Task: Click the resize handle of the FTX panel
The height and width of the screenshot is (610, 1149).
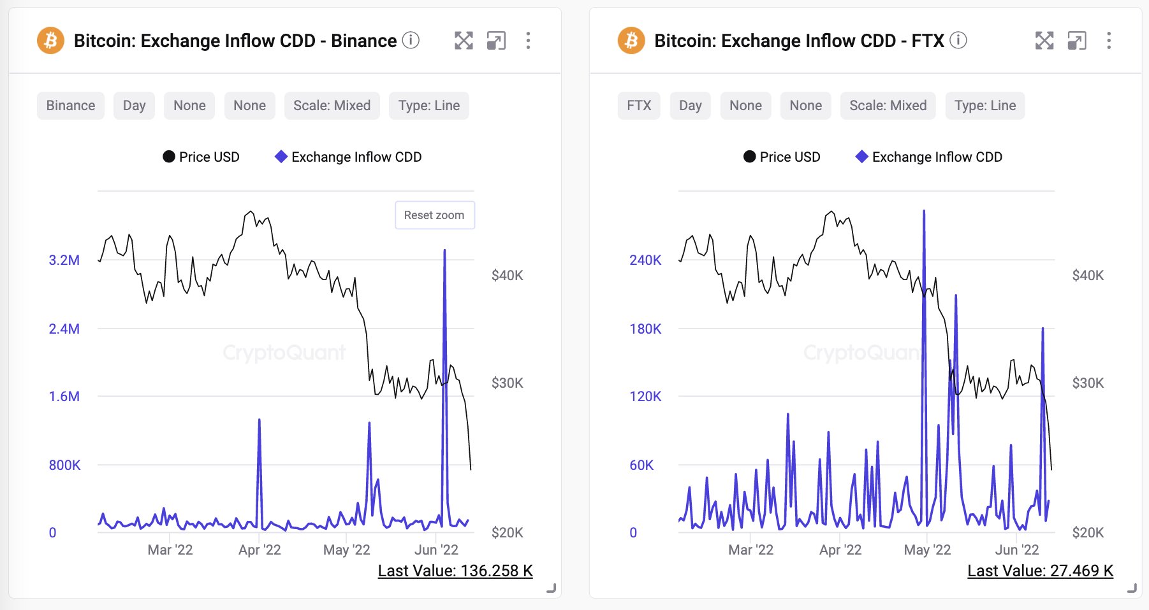Action: tap(1132, 588)
